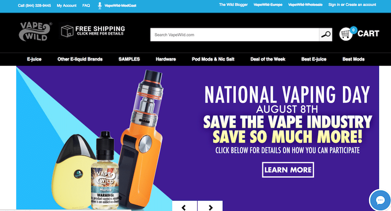The width and height of the screenshot is (391, 211).
Task: Click the free shipping box icon
Action: point(67,31)
